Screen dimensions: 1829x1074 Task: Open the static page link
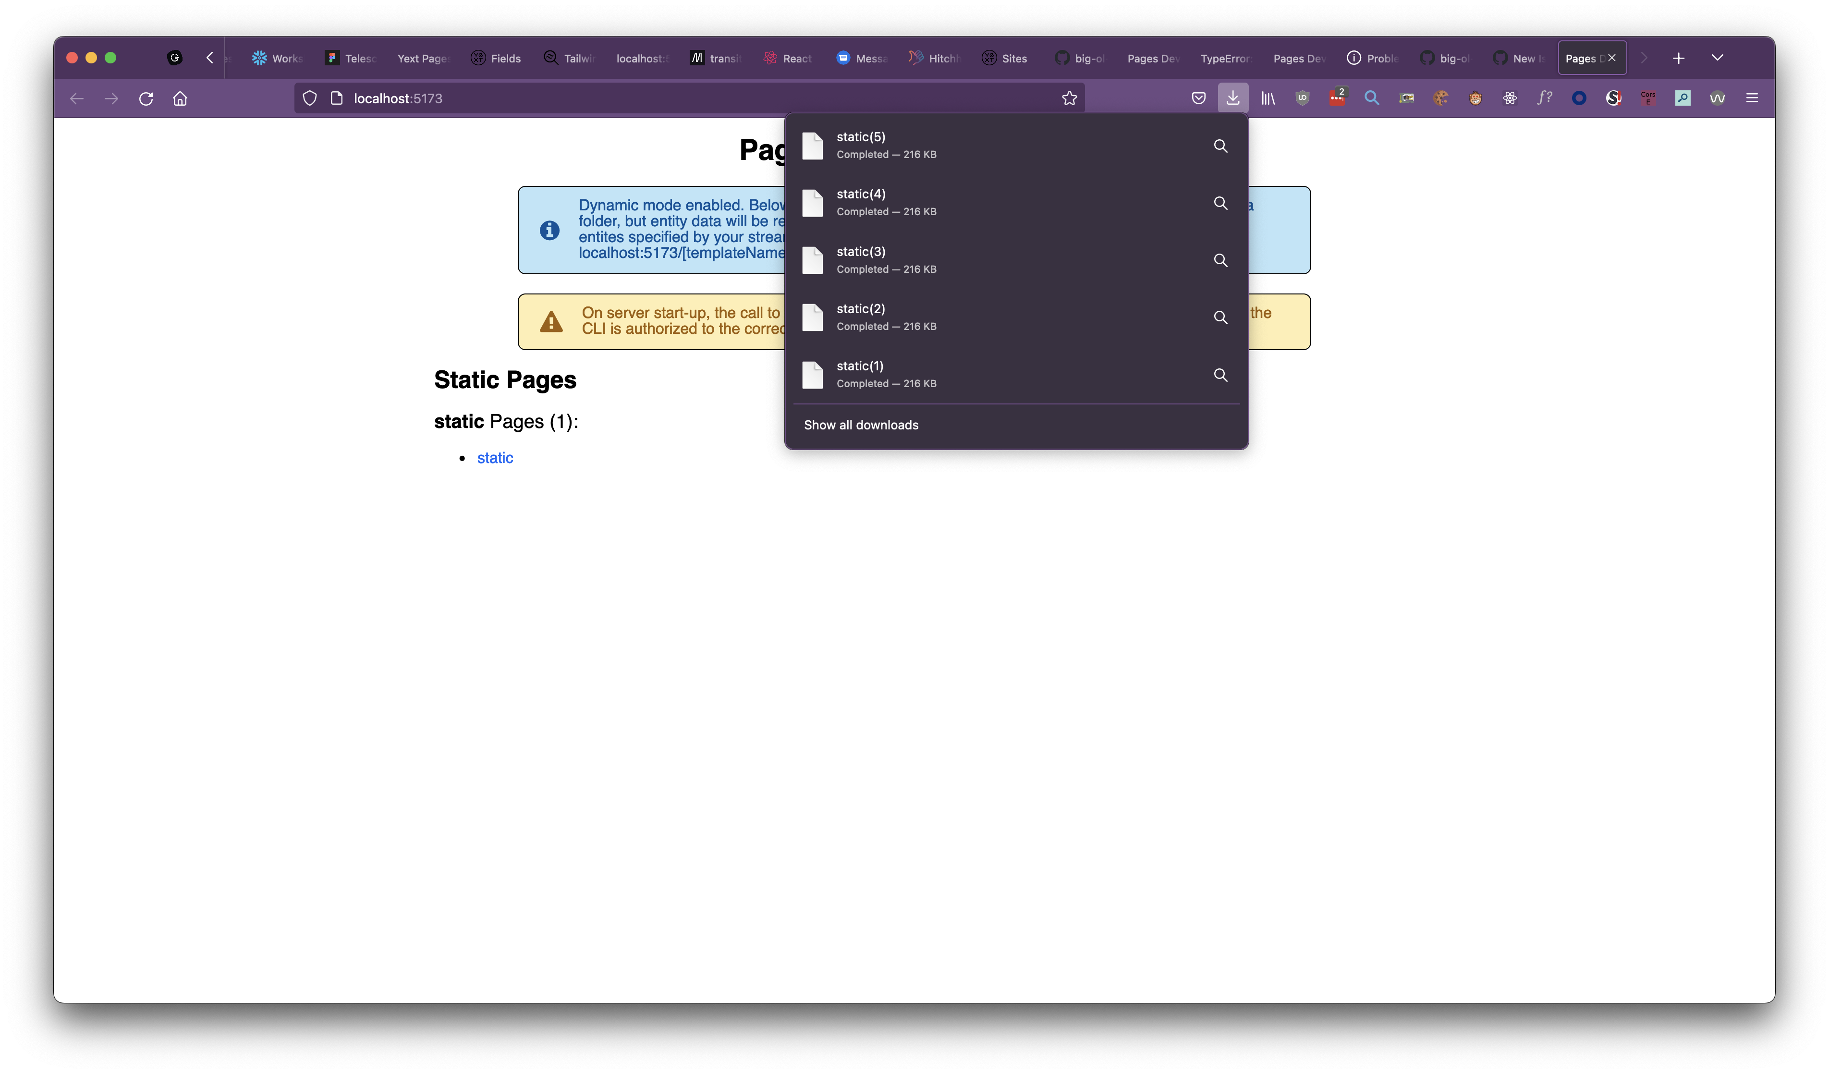coord(494,457)
